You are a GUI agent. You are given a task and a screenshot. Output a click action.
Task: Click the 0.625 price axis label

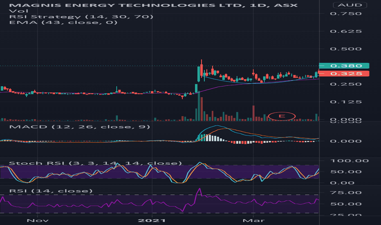pyautogui.click(x=346, y=32)
